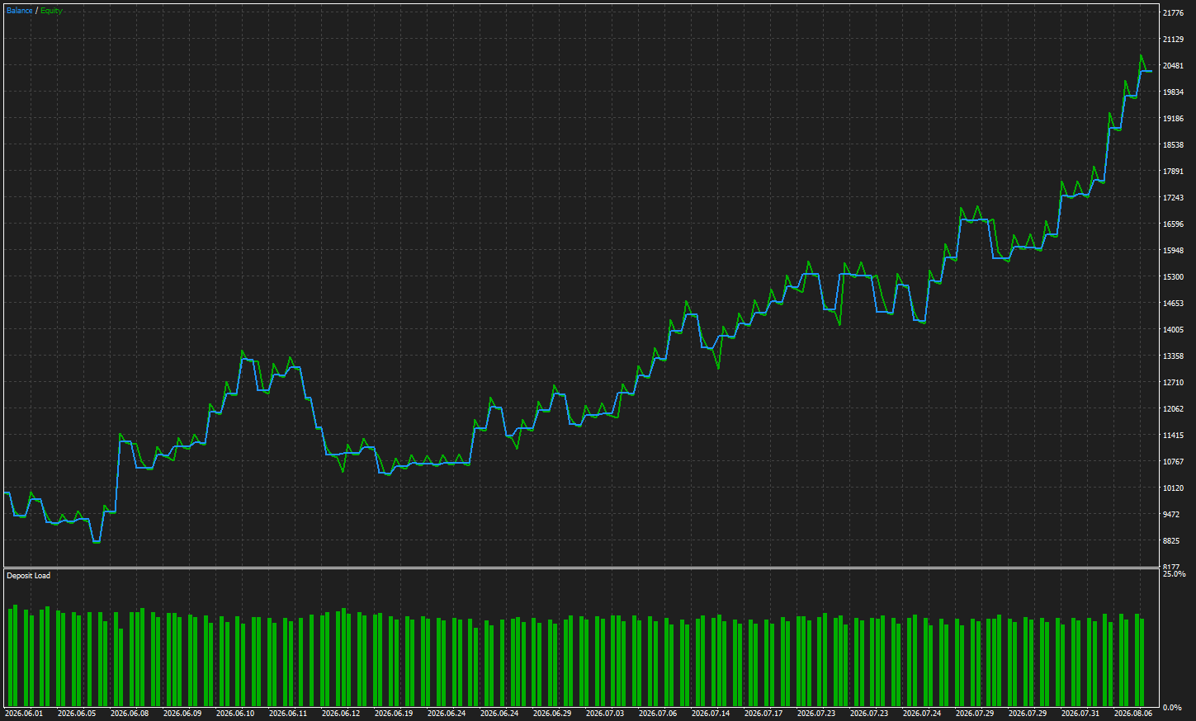Click the Equity legend label
Screen dimensions: 1196x721
click(x=51, y=11)
